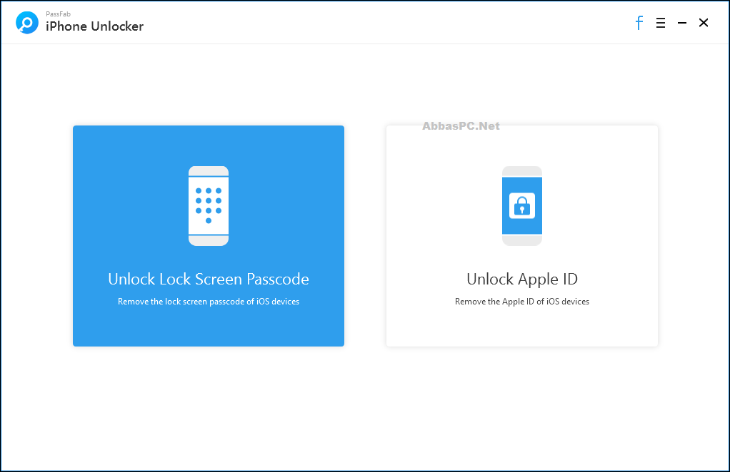
Task: Open the Facebook page icon
Action: pos(639,23)
